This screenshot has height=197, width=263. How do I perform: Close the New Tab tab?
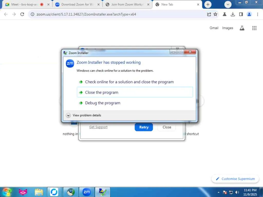pos(198,5)
